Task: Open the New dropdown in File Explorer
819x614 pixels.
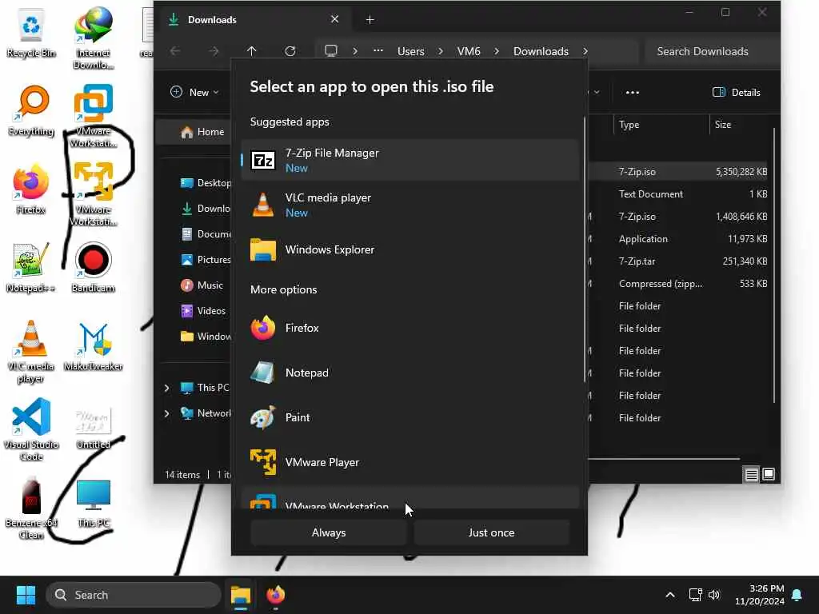Action: coord(194,93)
